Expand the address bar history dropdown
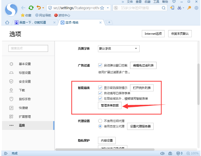The height and width of the screenshot is (156, 201). pos(108,8)
